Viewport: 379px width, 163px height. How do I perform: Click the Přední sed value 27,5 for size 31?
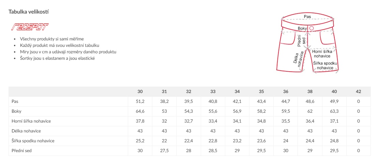[164, 151]
